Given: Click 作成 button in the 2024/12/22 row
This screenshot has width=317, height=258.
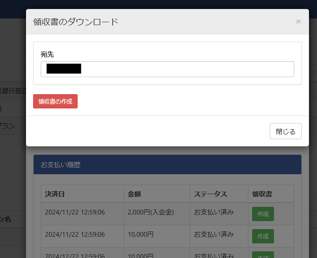Looking at the screenshot, I should [263, 255].
